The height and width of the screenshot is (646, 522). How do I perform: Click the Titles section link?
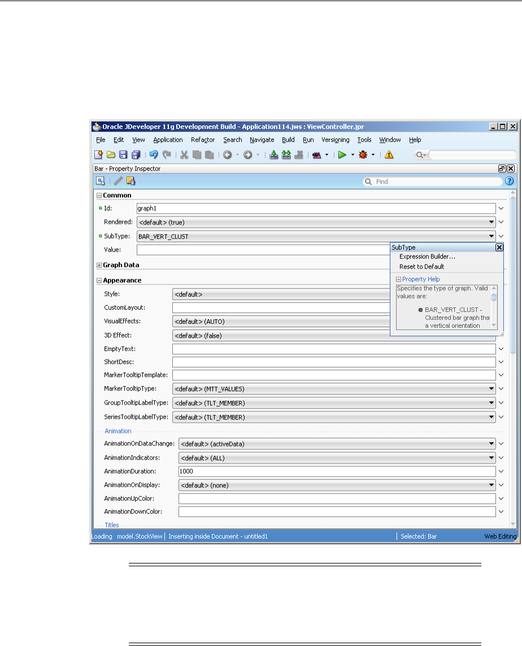click(111, 525)
